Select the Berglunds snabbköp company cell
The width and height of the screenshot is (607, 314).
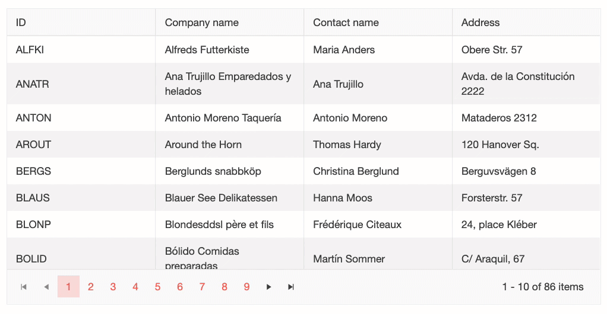[213, 171]
